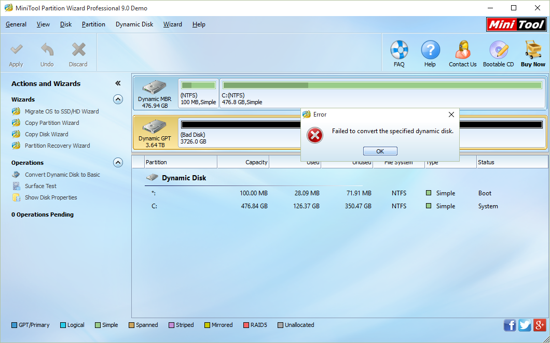Select the C: 476.84 GB partition row
The width and height of the screenshot is (550, 343).
pos(339,206)
